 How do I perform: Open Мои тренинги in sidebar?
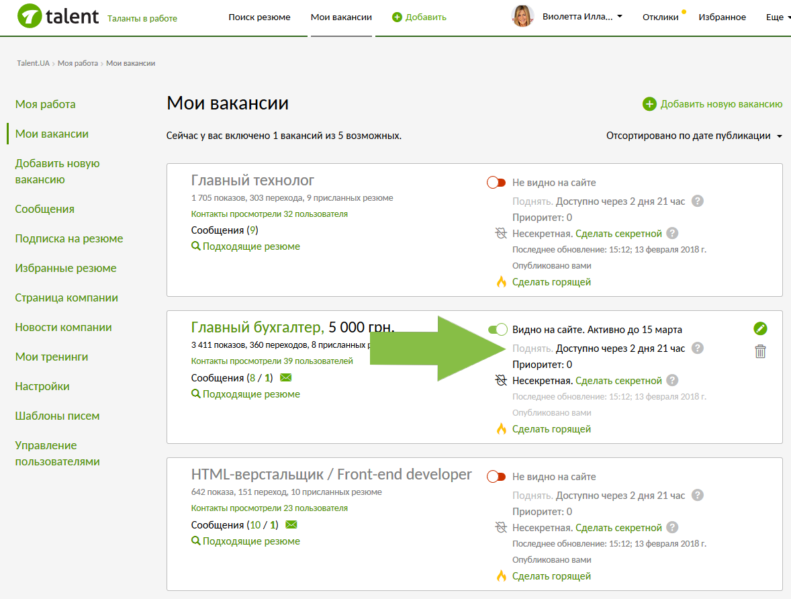click(x=52, y=357)
